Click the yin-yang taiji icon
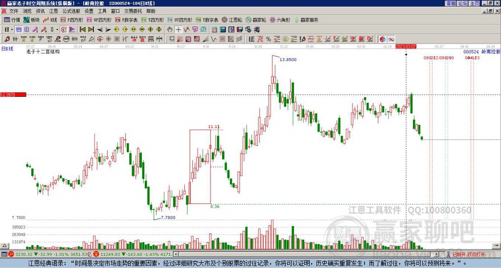 [x=383, y=39]
